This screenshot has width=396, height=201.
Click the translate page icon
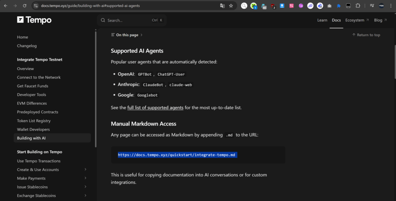pos(222,5)
